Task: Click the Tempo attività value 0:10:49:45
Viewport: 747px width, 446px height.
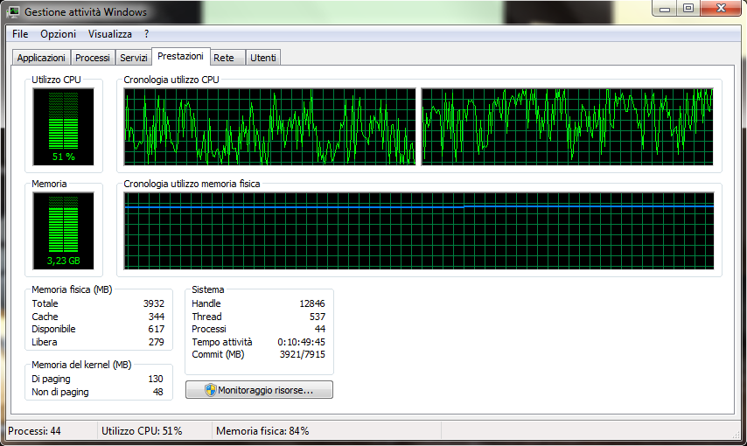Action: pos(302,342)
